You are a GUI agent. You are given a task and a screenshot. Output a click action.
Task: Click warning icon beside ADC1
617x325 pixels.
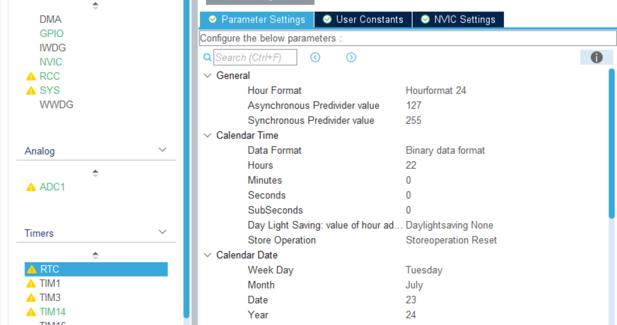pos(31,187)
